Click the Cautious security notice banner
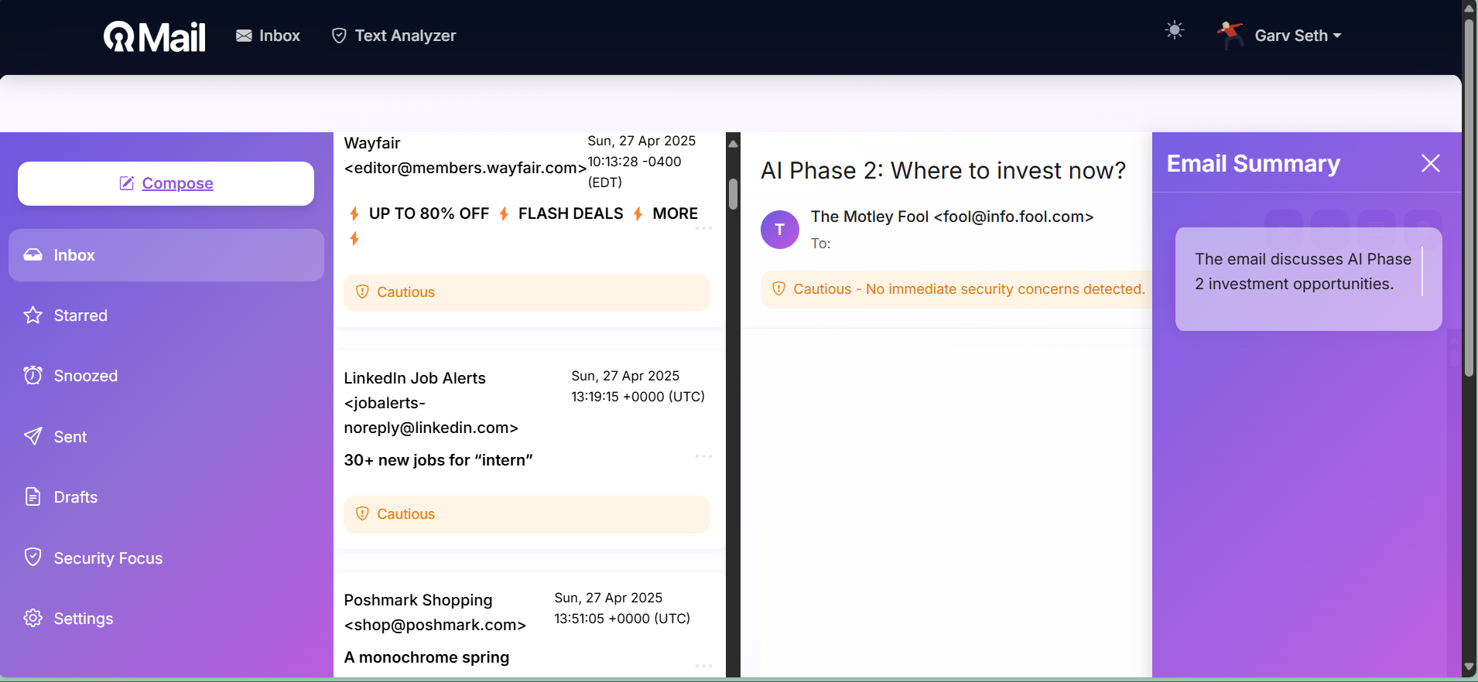The image size is (1478, 682). [x=956, y=289]
